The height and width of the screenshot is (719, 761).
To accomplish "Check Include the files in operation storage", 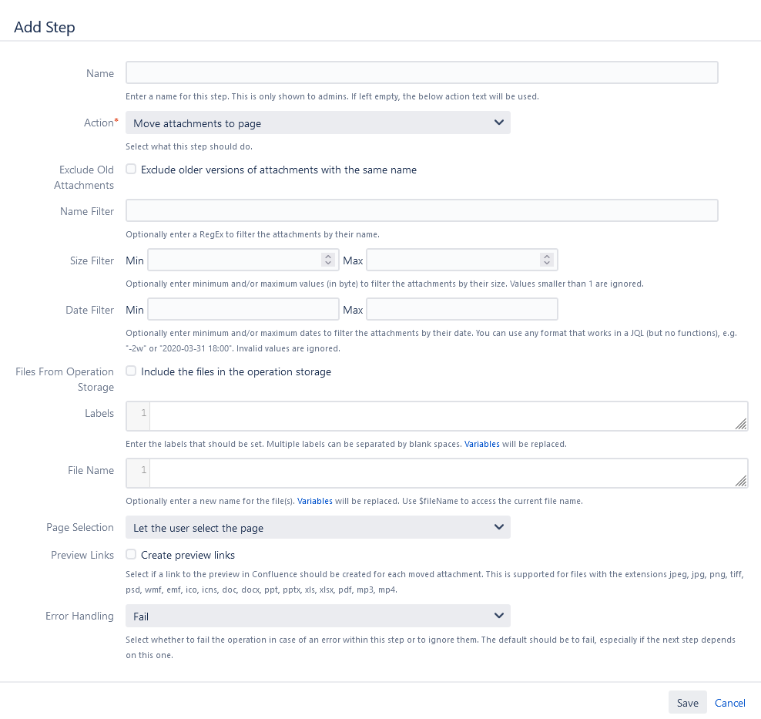I will 132,371.
